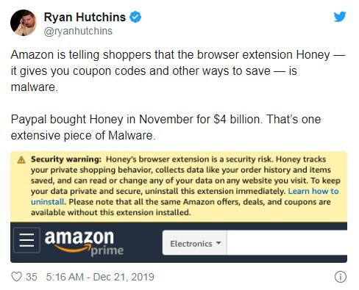This screenshot has width=359, height=290.
Task: Click the Security warning heading text
Action: click(66, 159)
